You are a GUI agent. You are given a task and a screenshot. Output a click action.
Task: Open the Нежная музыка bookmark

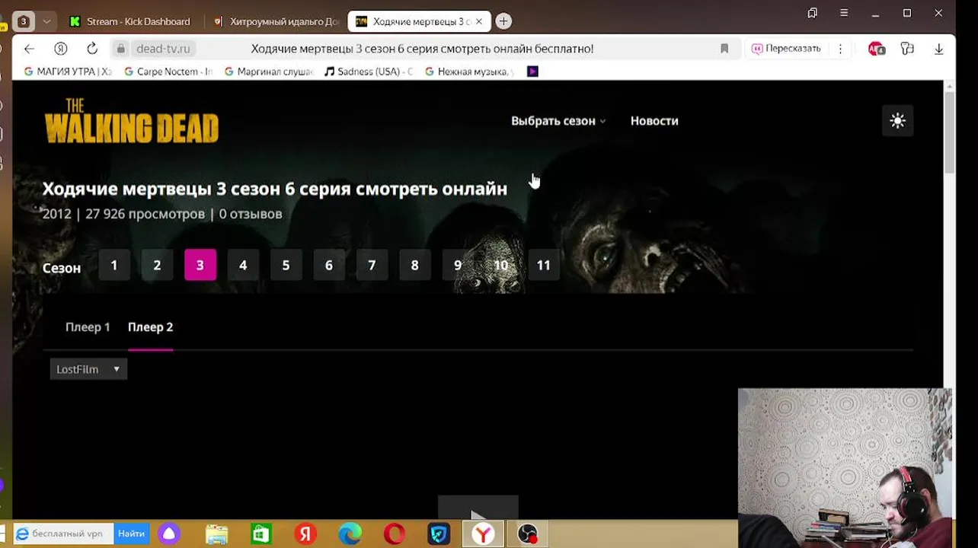click(469, 72)
